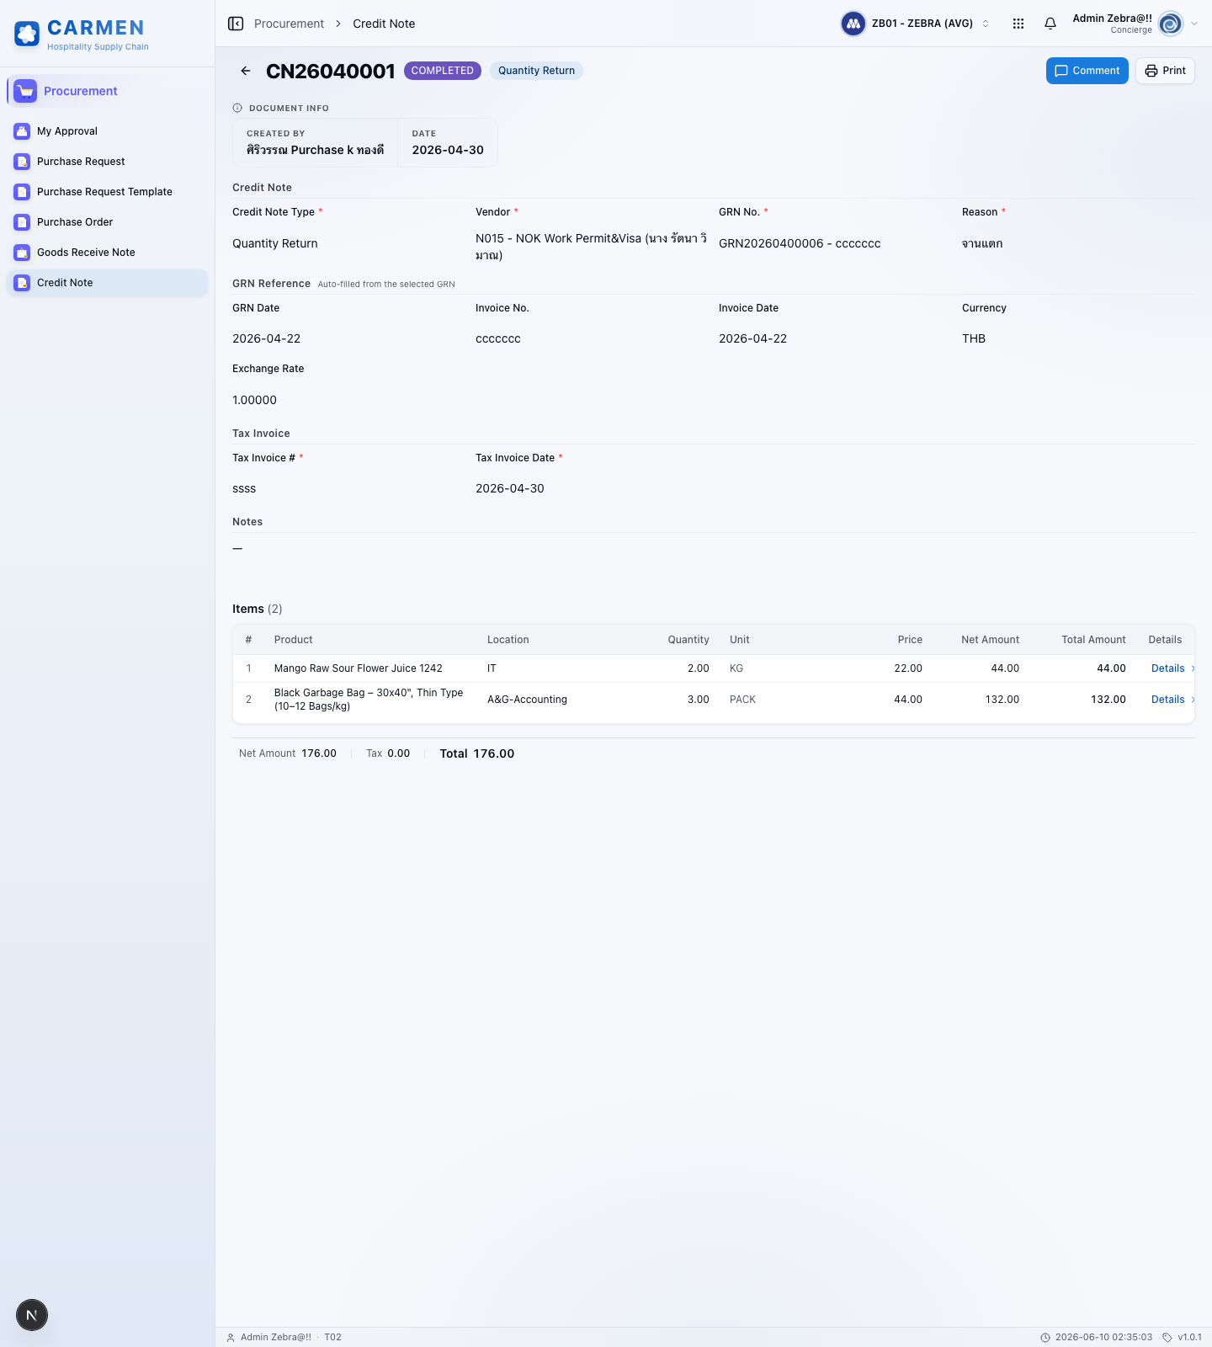Open Procurement module in sidebar
Screen dimensions: 1212x1347
[x=108, y=91]
